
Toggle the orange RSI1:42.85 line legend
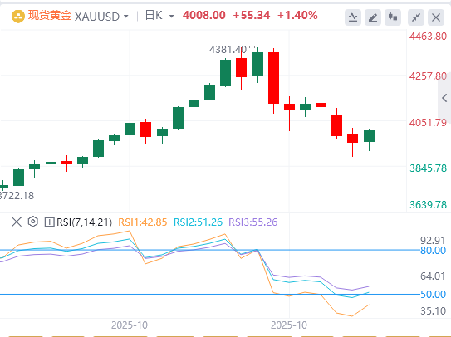pyautogui.click(x=143, y=222)
